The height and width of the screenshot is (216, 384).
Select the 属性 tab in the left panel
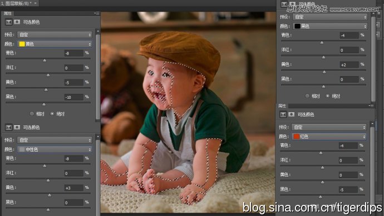pos(8,13)
